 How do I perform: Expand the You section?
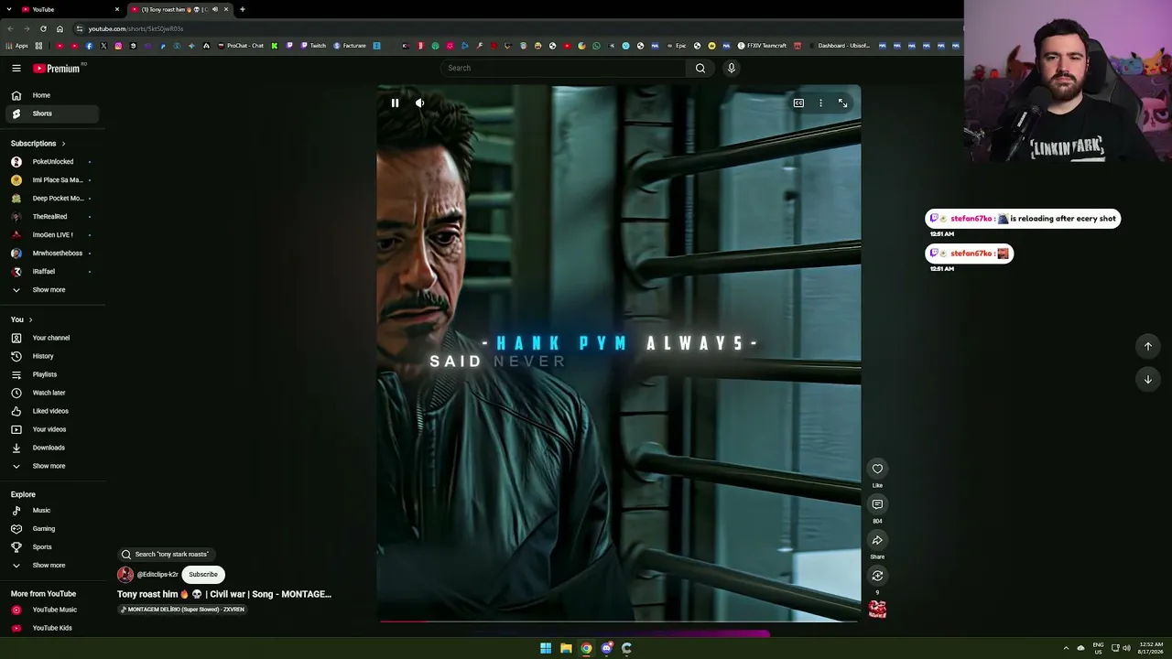click(x=22, y=319)
